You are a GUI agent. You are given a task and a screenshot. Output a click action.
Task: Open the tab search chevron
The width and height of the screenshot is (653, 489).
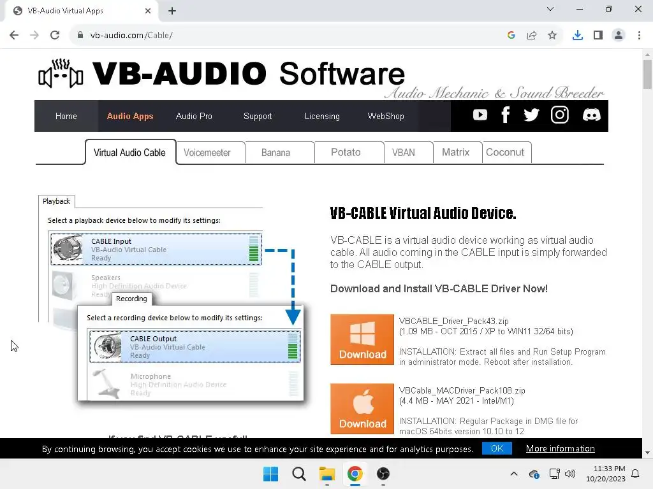(x=550, y=9)
